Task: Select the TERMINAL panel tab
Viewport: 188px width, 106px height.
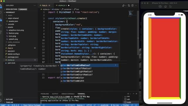Action: tap(81, 94)
